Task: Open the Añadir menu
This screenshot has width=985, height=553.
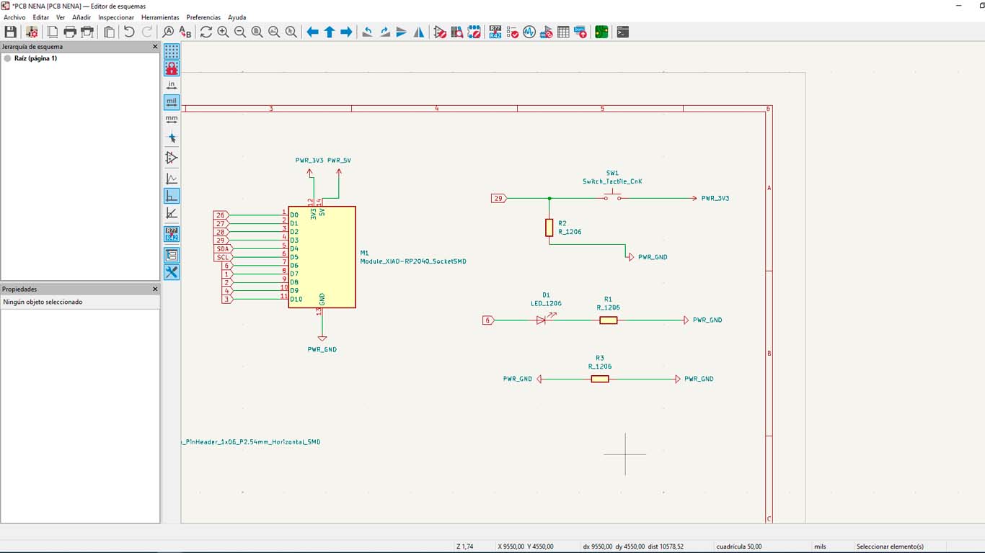Action: click(x=81, y=17)
